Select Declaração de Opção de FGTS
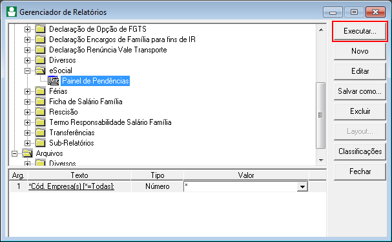This screenshot has width=392, height=242. 98,29
